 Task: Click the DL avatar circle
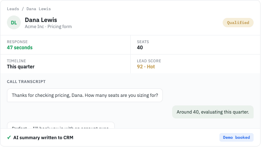click(x=14, y=23)
